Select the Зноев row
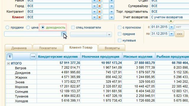The width and height of the screenshot is (189, 106). [20, 82]
